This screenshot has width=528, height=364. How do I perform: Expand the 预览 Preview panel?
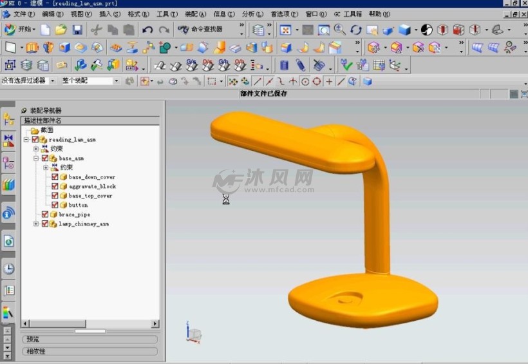click(x=90, y=340)
